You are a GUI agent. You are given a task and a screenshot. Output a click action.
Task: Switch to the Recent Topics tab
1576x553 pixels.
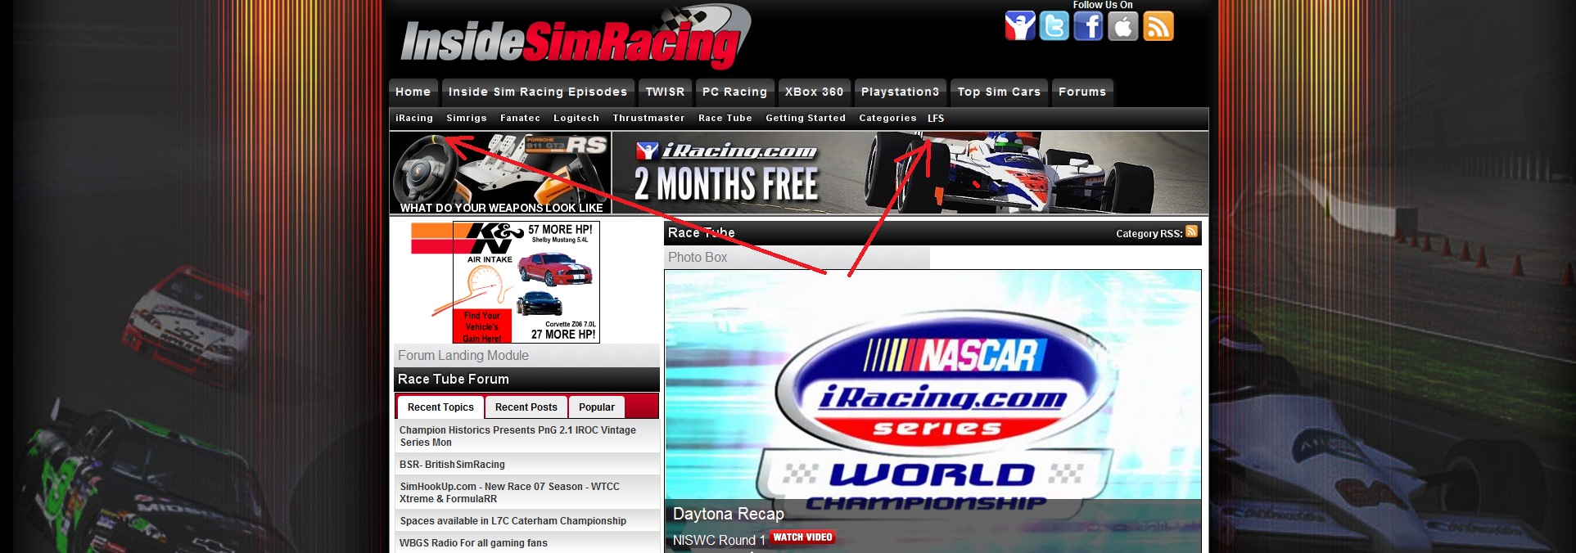tap(440, 407)
